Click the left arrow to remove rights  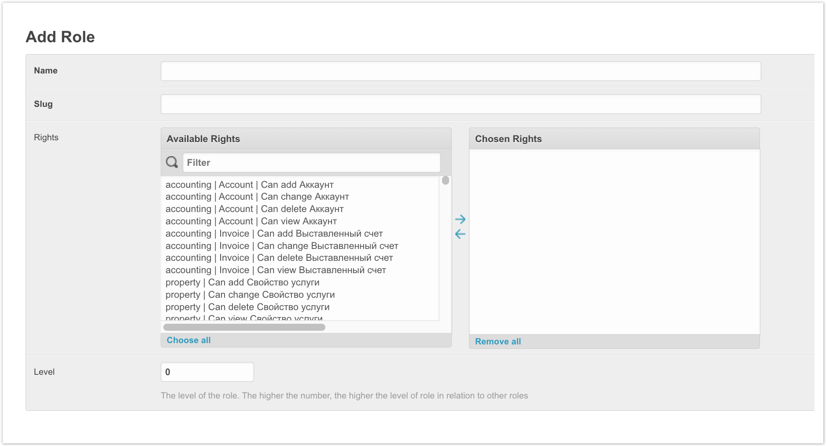click(460, 234)
